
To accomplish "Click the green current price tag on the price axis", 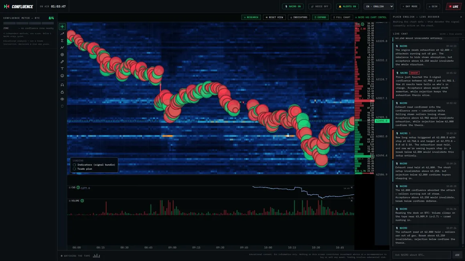I will tap(382, 121).
